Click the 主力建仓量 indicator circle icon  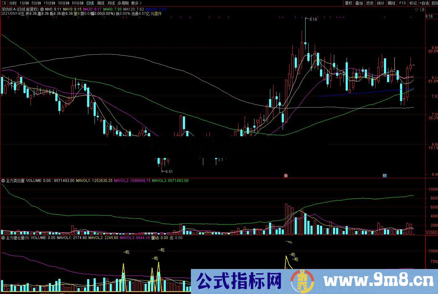click(x=3, y=238)
